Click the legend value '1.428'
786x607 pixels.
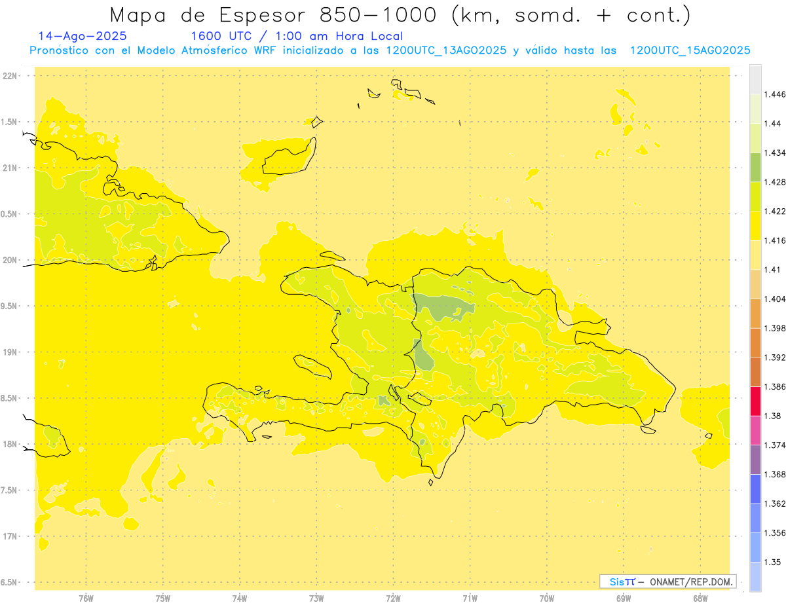point(775,182)
